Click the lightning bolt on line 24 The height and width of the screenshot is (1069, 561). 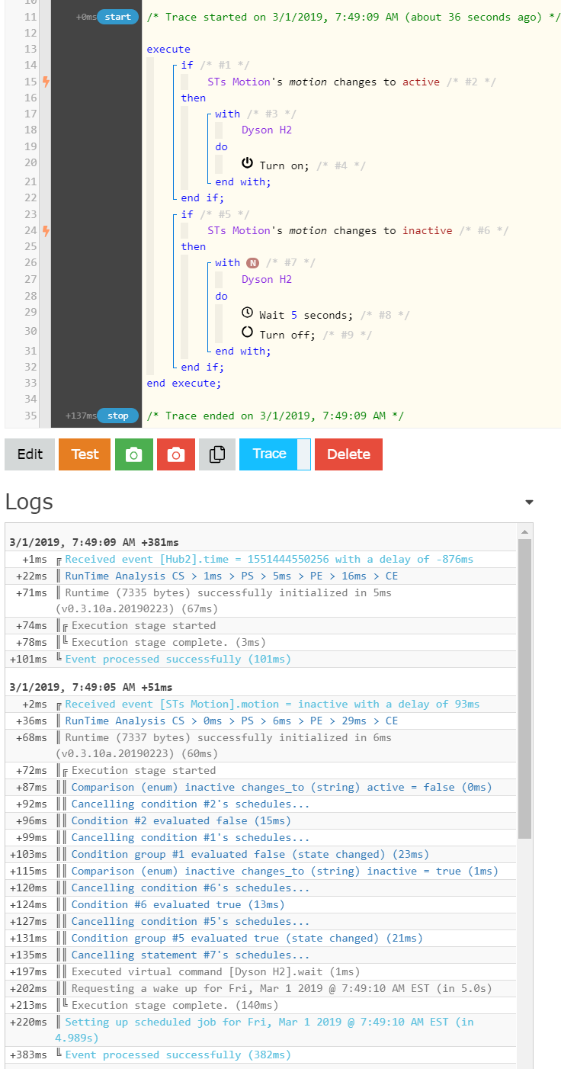tap(46, 230)
